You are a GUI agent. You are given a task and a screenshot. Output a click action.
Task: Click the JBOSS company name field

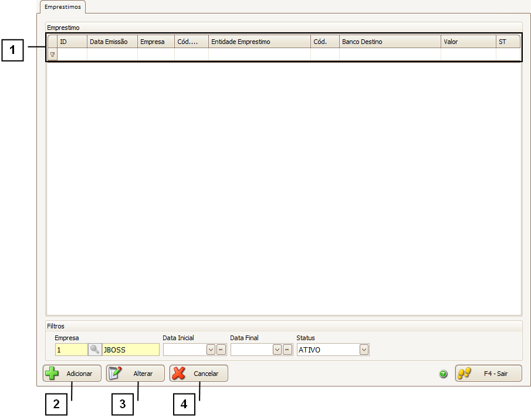point(130,350)
